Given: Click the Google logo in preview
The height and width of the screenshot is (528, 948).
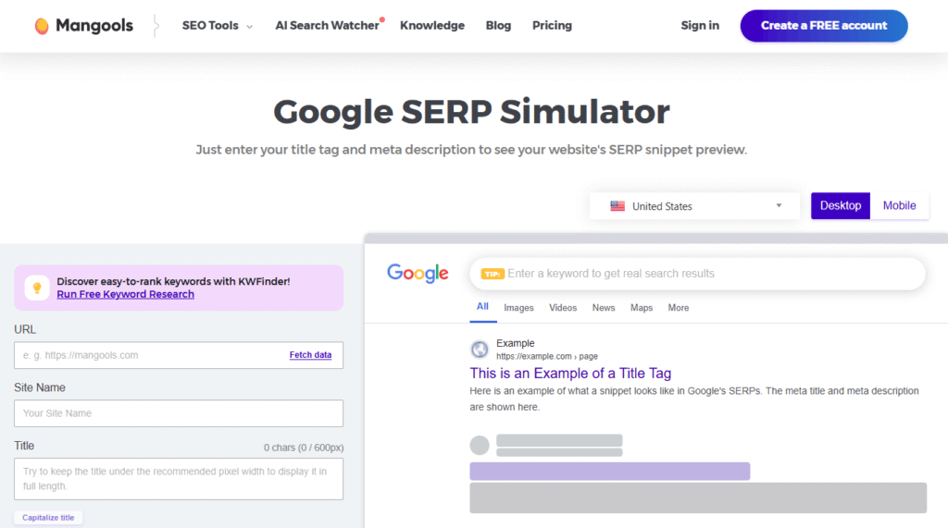Looking at the screenshot, I should pos(418,273).
